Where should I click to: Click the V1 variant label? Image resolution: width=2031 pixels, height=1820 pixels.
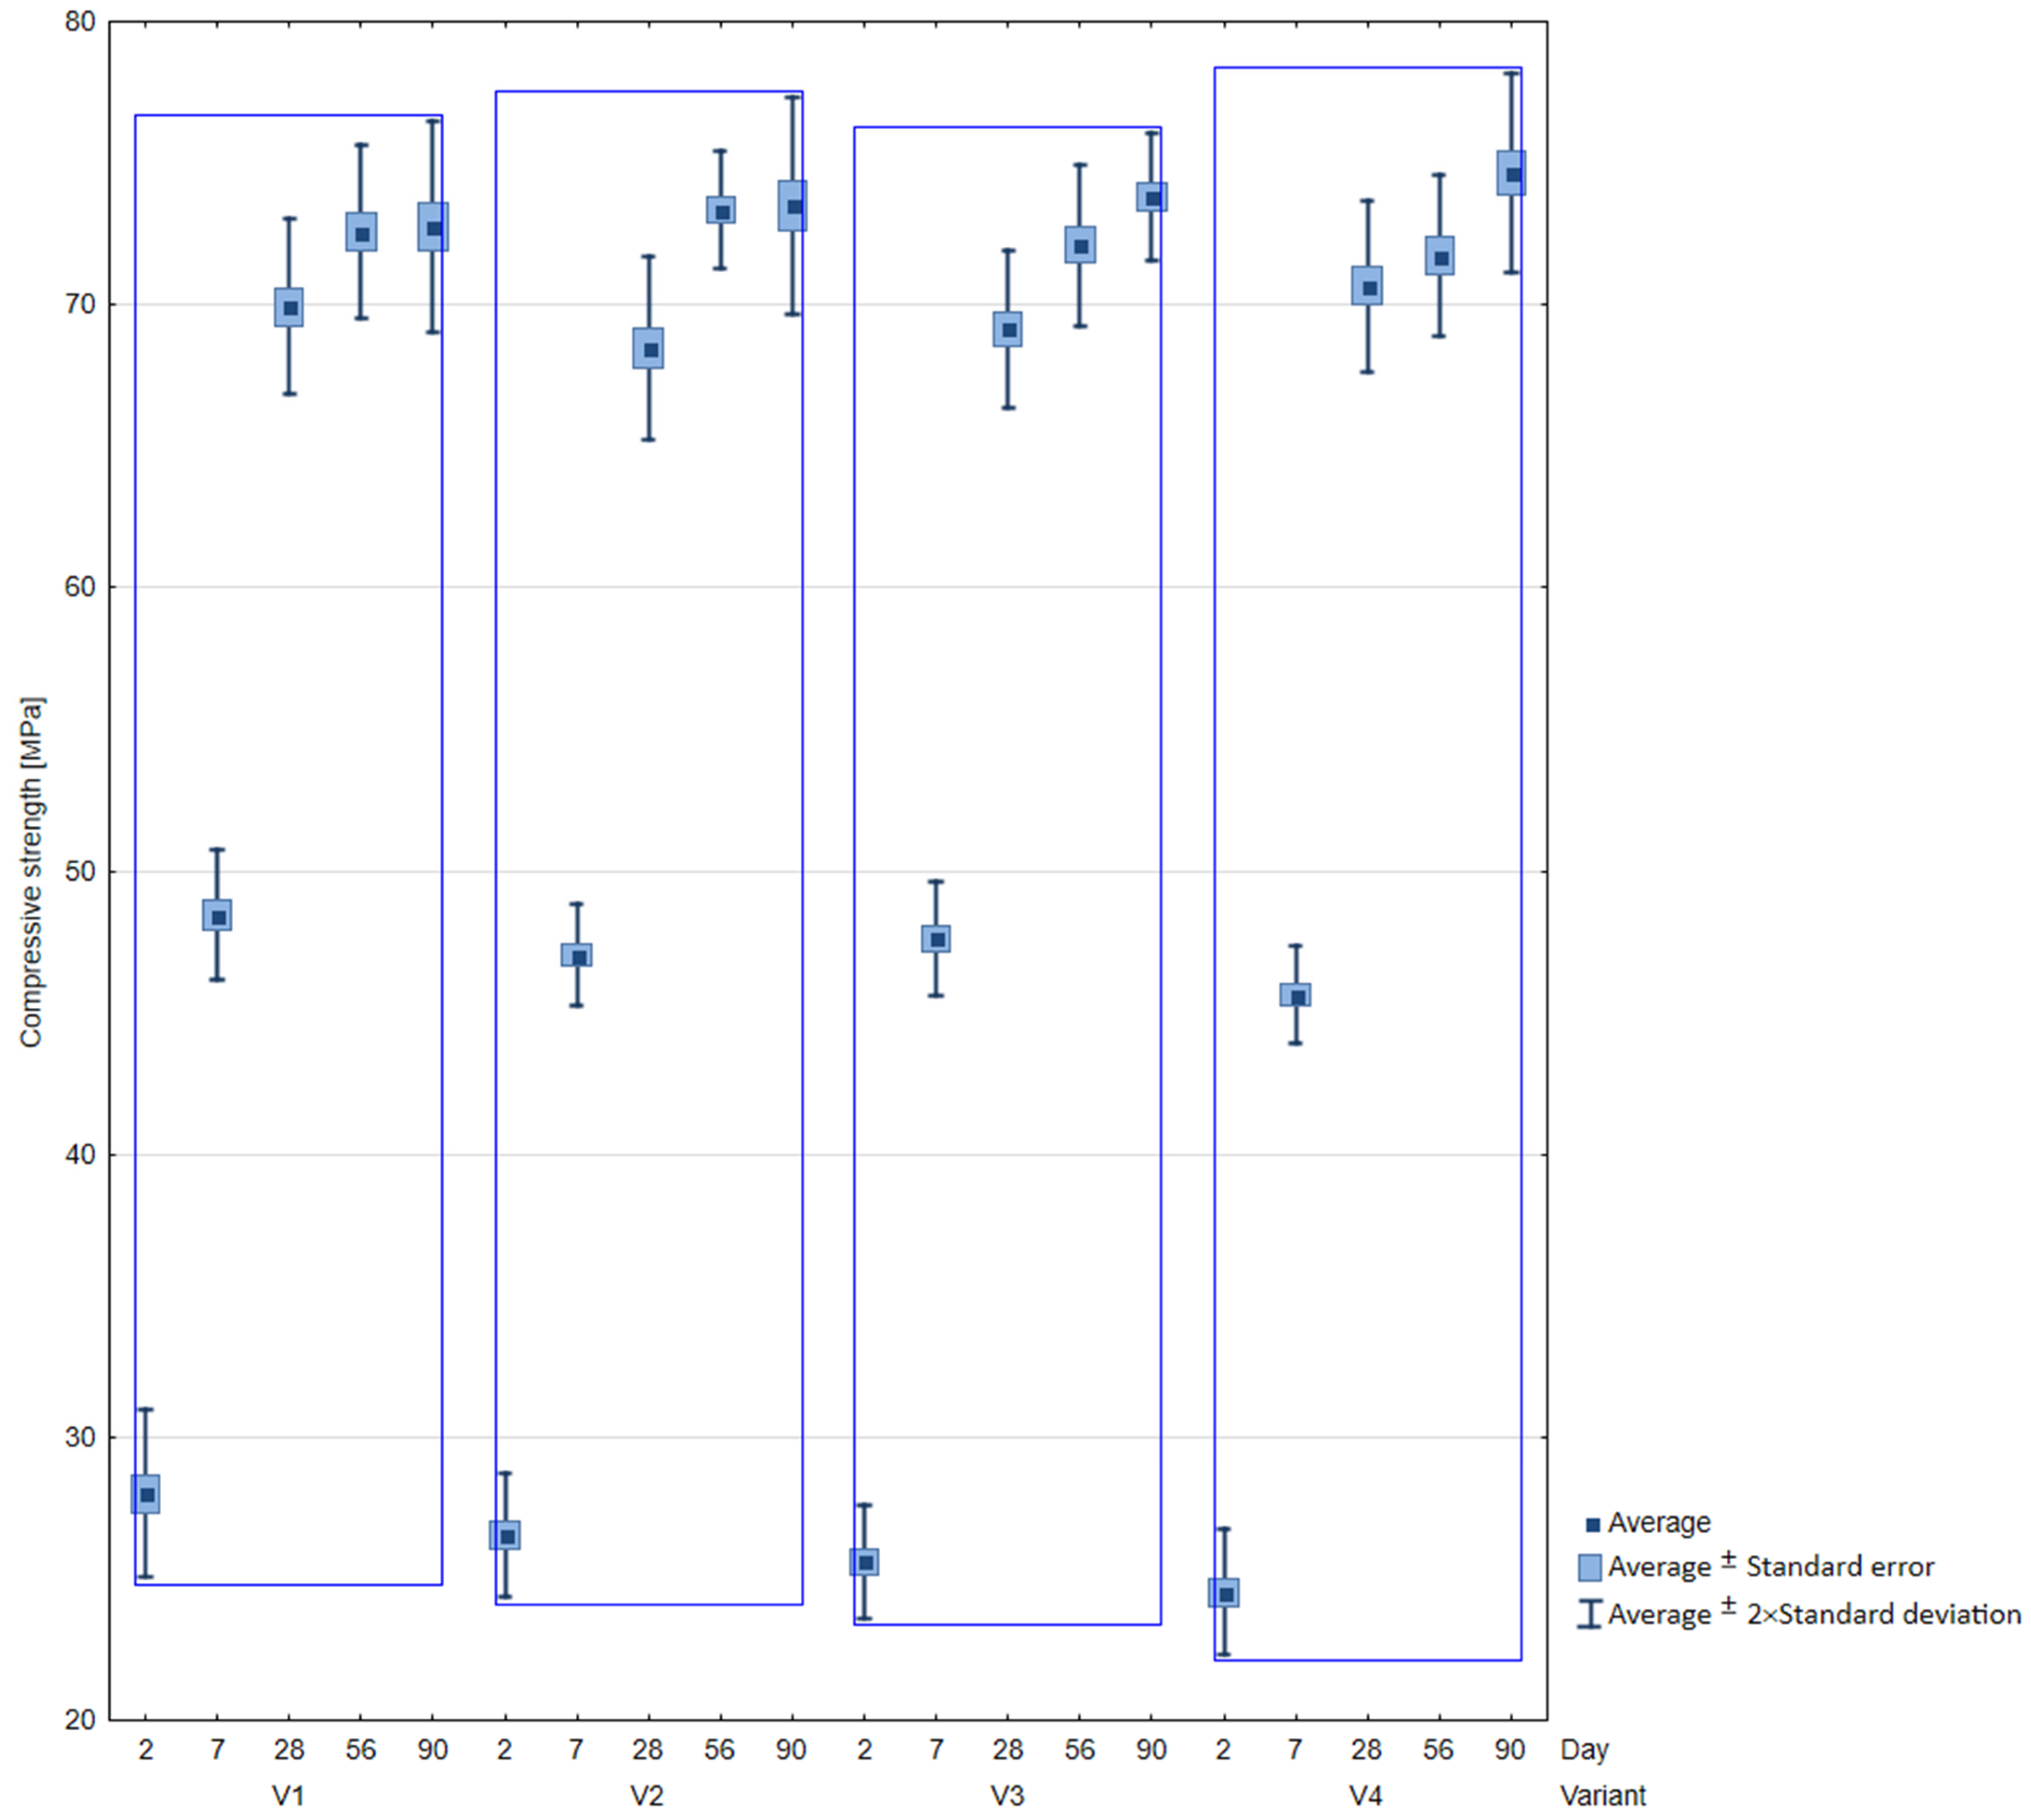(x=288, y=1796)
